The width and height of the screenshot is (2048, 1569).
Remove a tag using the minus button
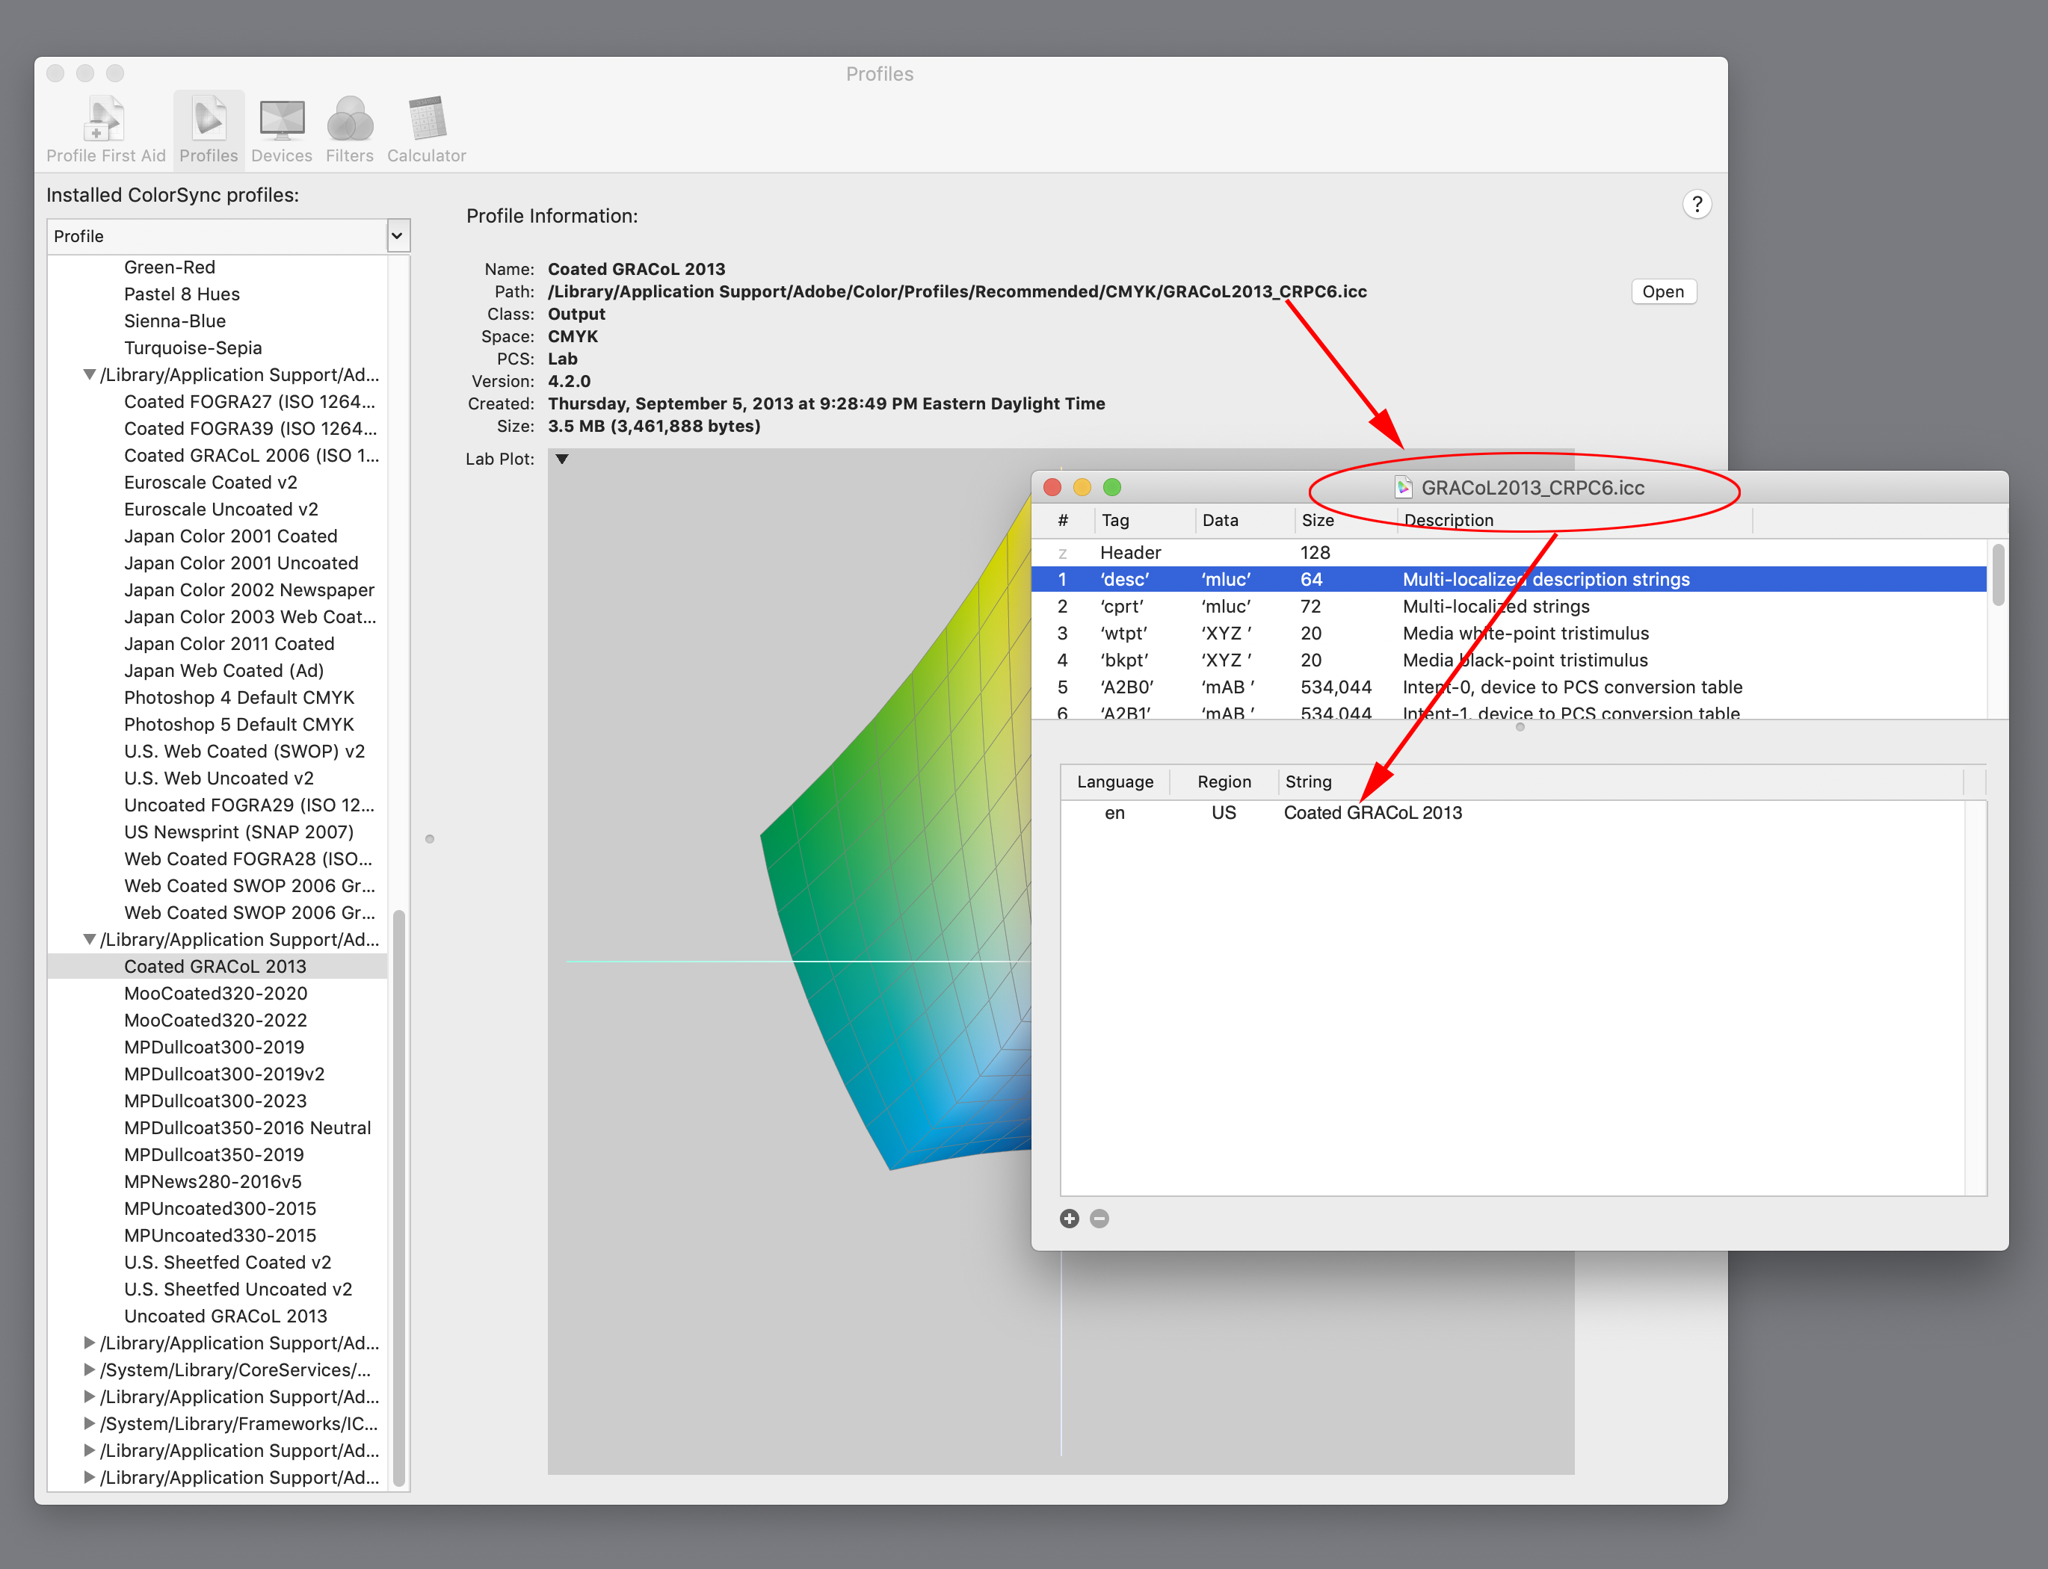(x=1099, y=1219)
